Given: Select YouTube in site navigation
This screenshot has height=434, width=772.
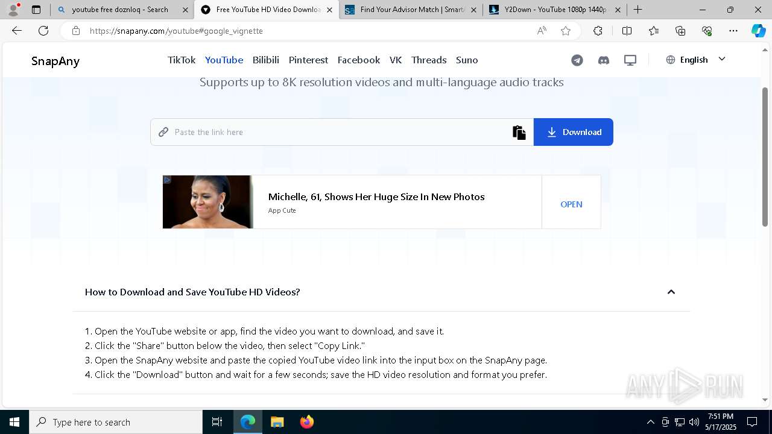Looking at the screenshot, I should click(224, 60).
